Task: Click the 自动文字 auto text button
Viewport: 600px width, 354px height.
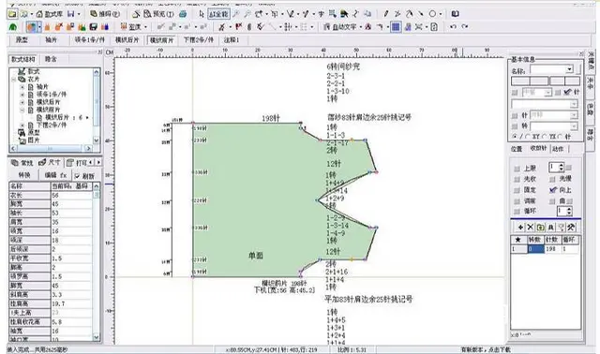Action: tap(340, 27)
